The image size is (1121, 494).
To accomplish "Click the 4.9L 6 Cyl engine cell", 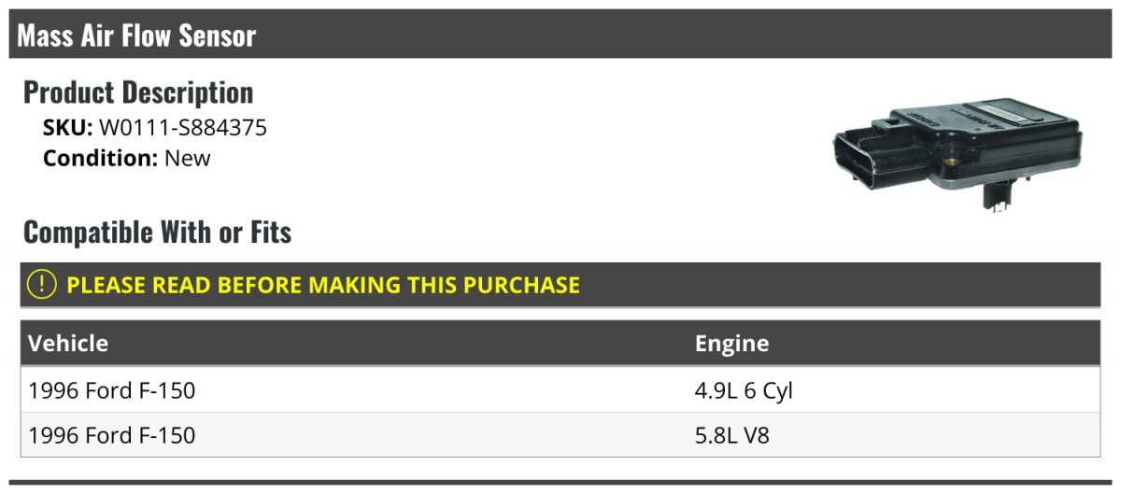I will click(744, 390).
